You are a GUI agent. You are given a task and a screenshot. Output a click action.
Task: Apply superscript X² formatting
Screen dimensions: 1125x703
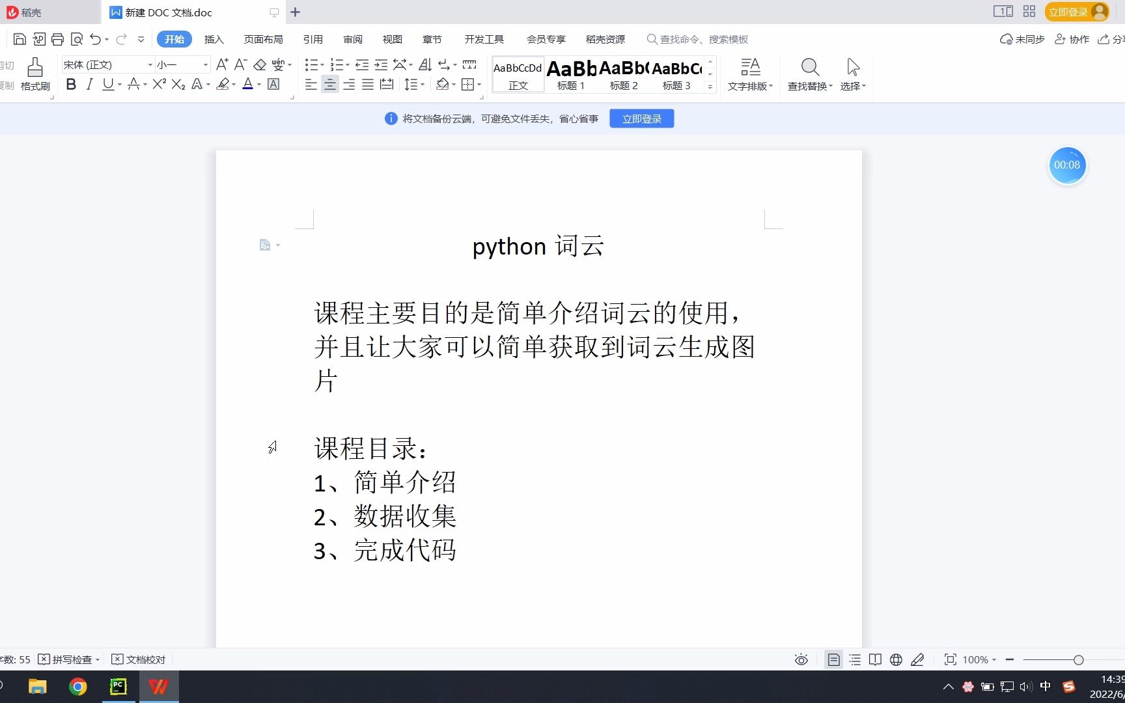coord(160,84)
